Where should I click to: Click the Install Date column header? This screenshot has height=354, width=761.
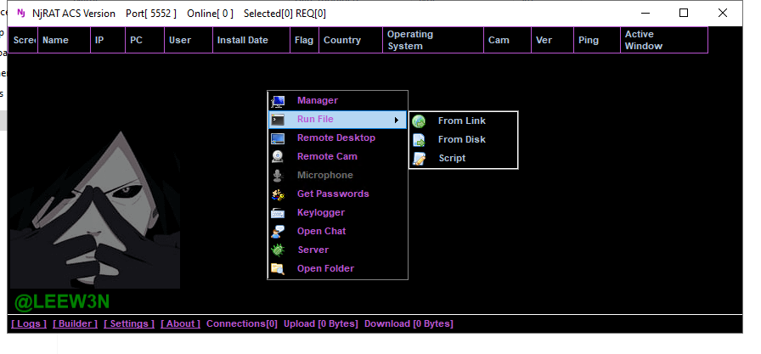[x=242, y=40]
